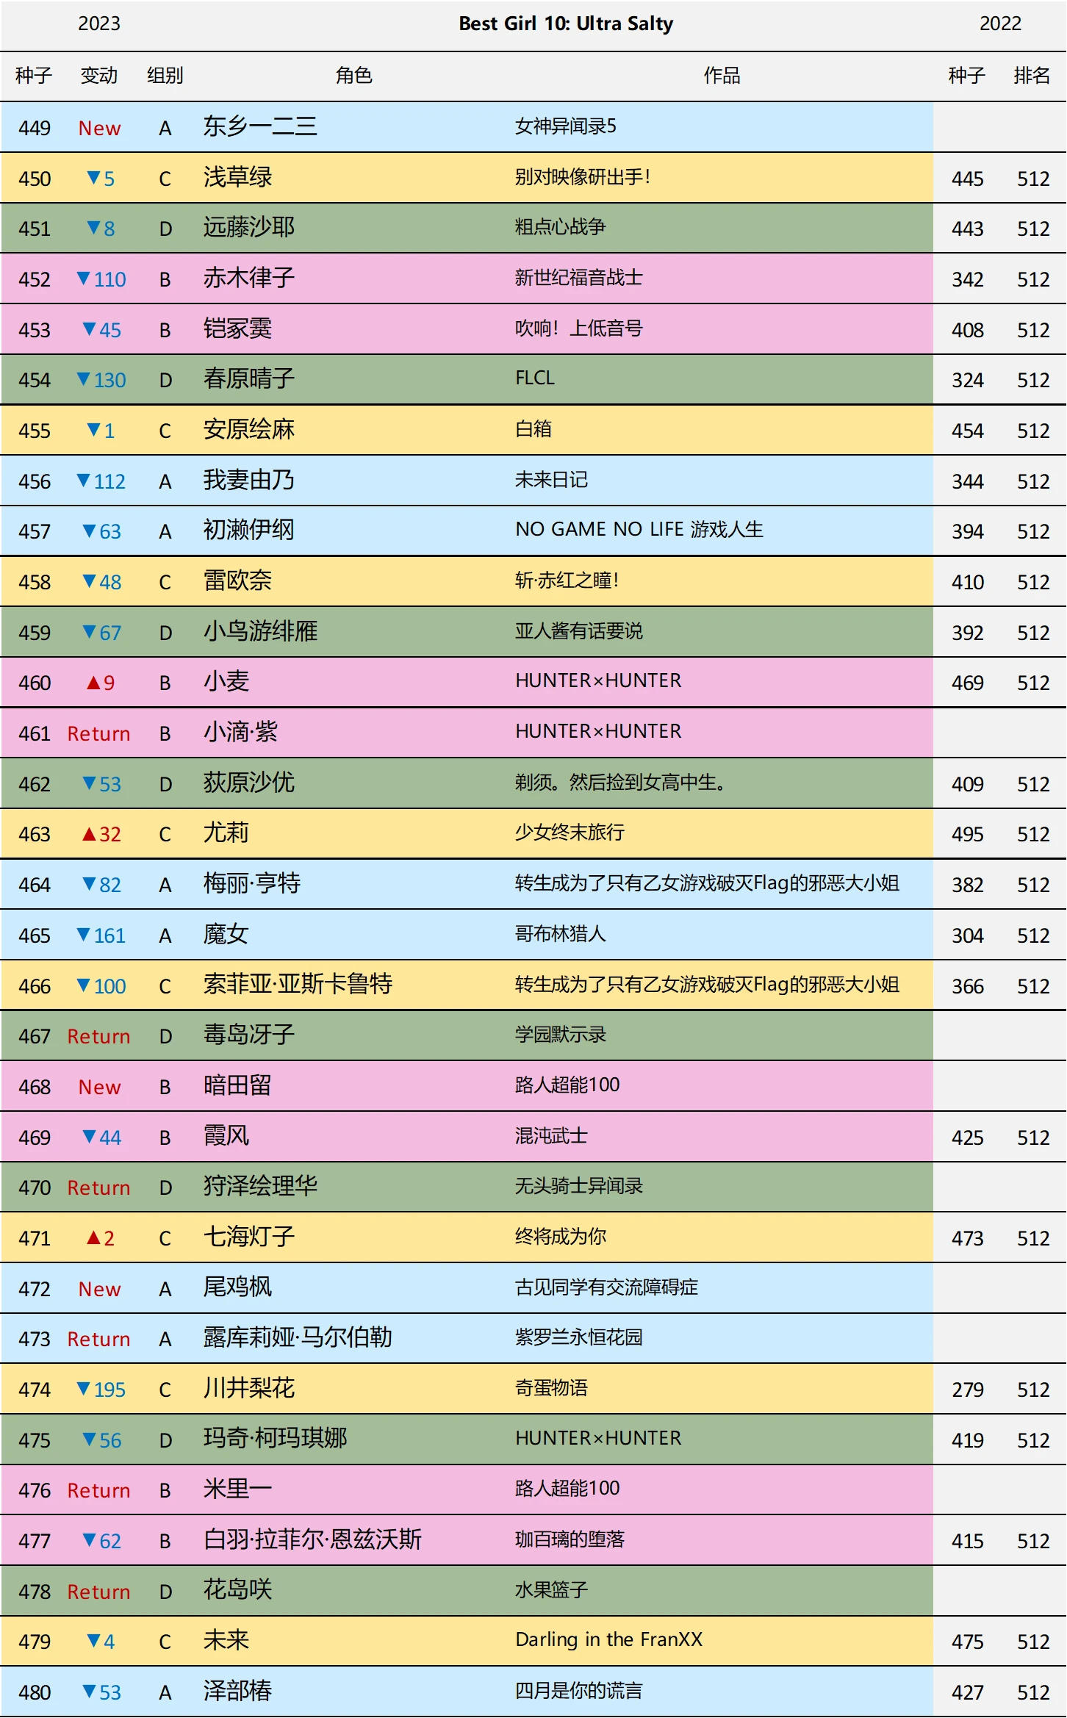Select character name '我妻由乃'
Screen dimensions: 1067x1718
(249, 480)
